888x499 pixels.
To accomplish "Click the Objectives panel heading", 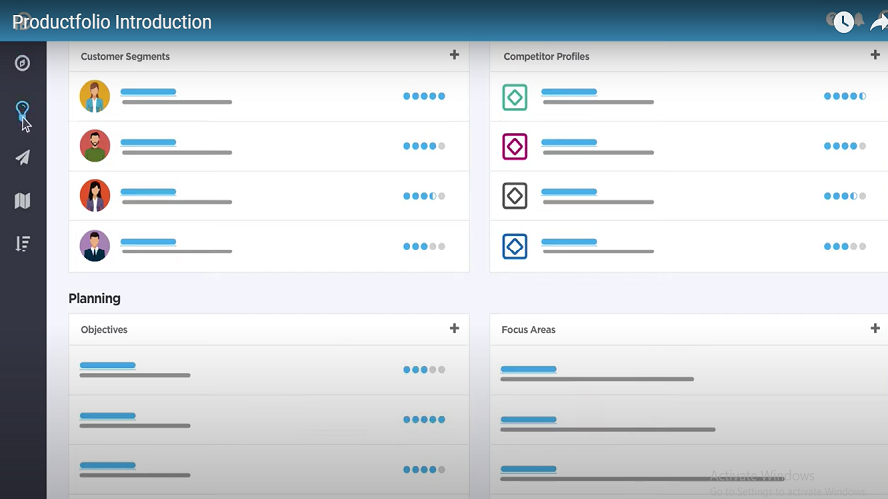I will (104, 329).
